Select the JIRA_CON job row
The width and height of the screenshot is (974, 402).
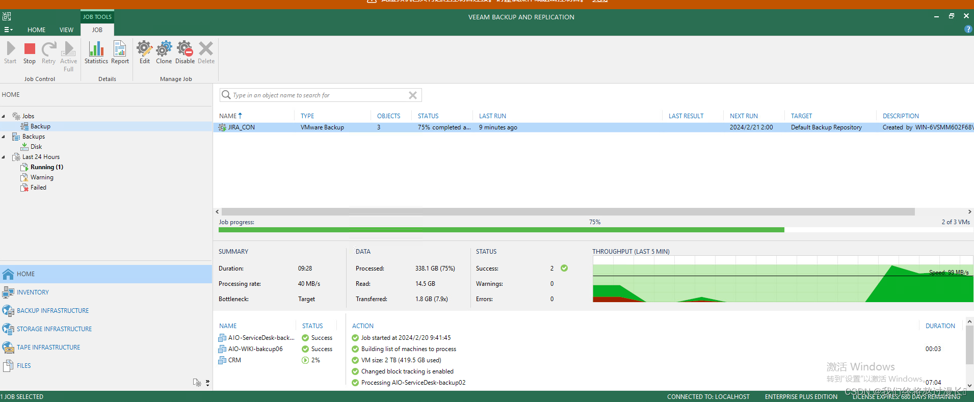click(593, 127)
